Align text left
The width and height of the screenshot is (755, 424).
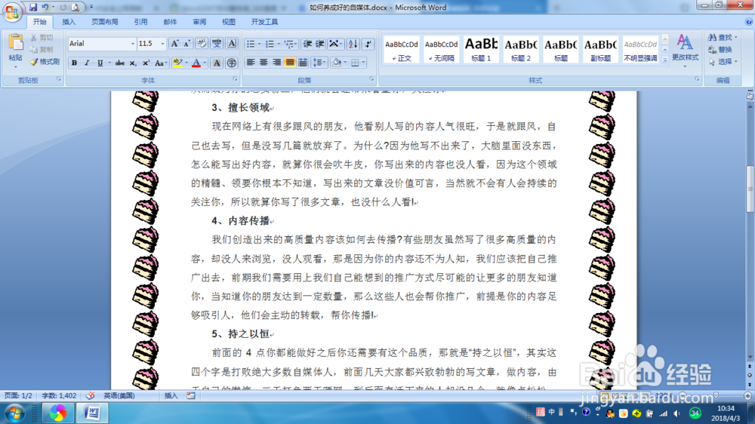click(x=251, y=63)
